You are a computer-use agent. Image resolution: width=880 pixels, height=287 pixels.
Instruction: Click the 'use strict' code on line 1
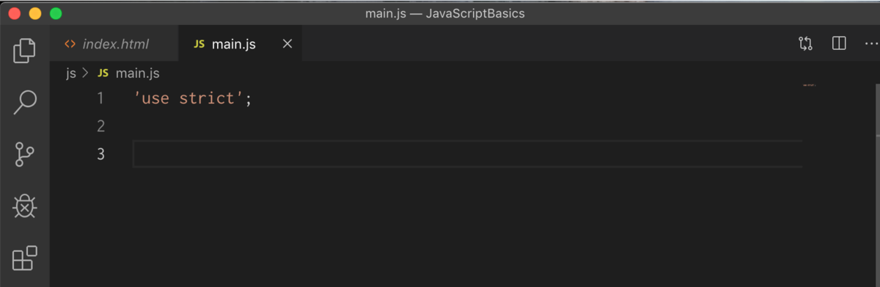point(193,98)
